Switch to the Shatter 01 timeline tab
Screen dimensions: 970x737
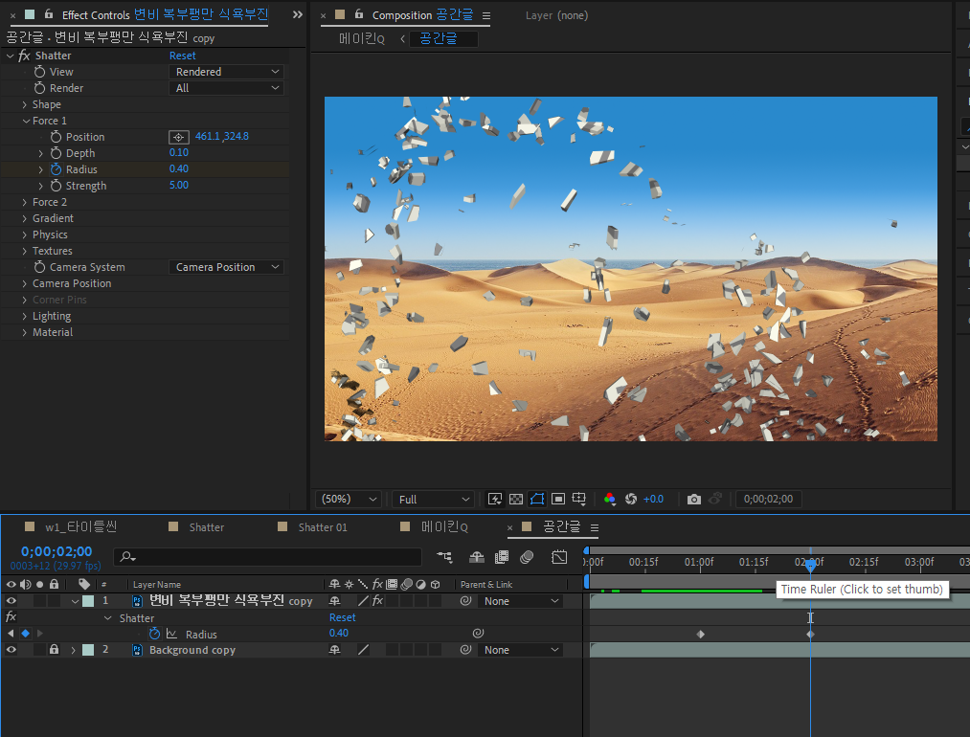coord(322,527)
